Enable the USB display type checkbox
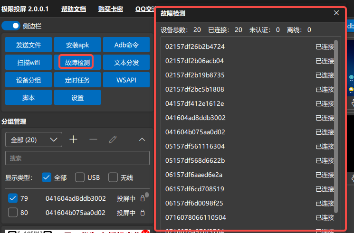 pyautogui.click(x=80, y=177)
